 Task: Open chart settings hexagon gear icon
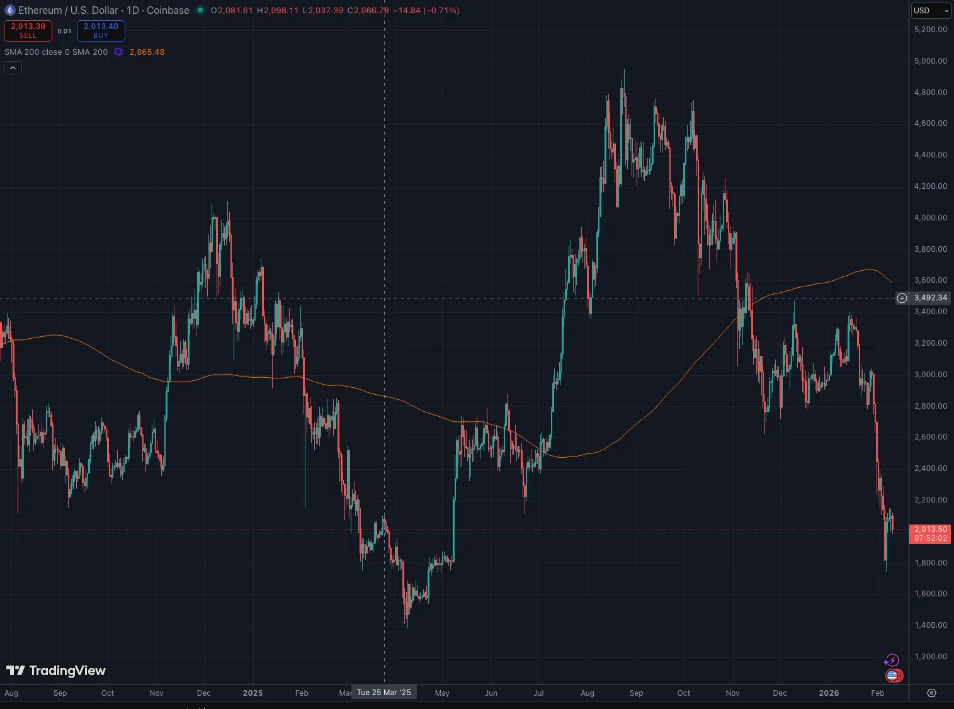pos(932,693)
